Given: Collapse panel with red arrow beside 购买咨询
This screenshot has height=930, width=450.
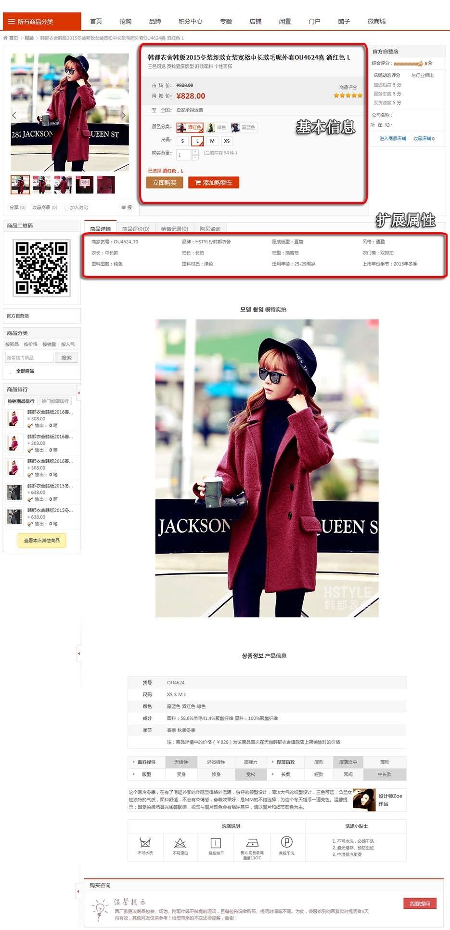Looking at the screenshot, I should [x=78, y=891].
